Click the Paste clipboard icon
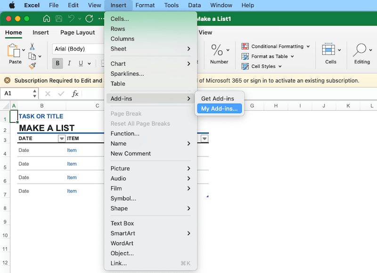The height and width of the screenshot is (273, 377). tap(14, 50)
